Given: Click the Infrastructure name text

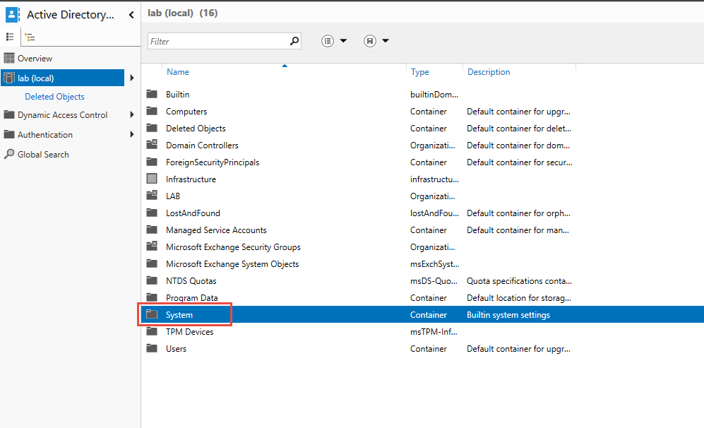Looking at the screenshot, I should [x=191, y=179].
